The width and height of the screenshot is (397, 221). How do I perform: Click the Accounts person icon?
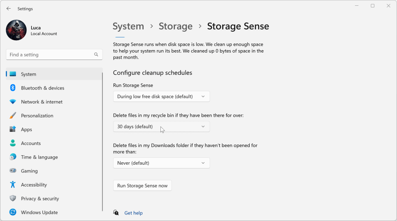13,143
